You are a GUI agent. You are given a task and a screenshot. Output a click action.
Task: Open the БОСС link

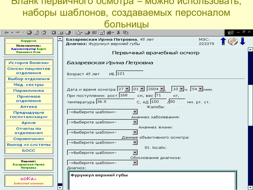coord(28,150)
